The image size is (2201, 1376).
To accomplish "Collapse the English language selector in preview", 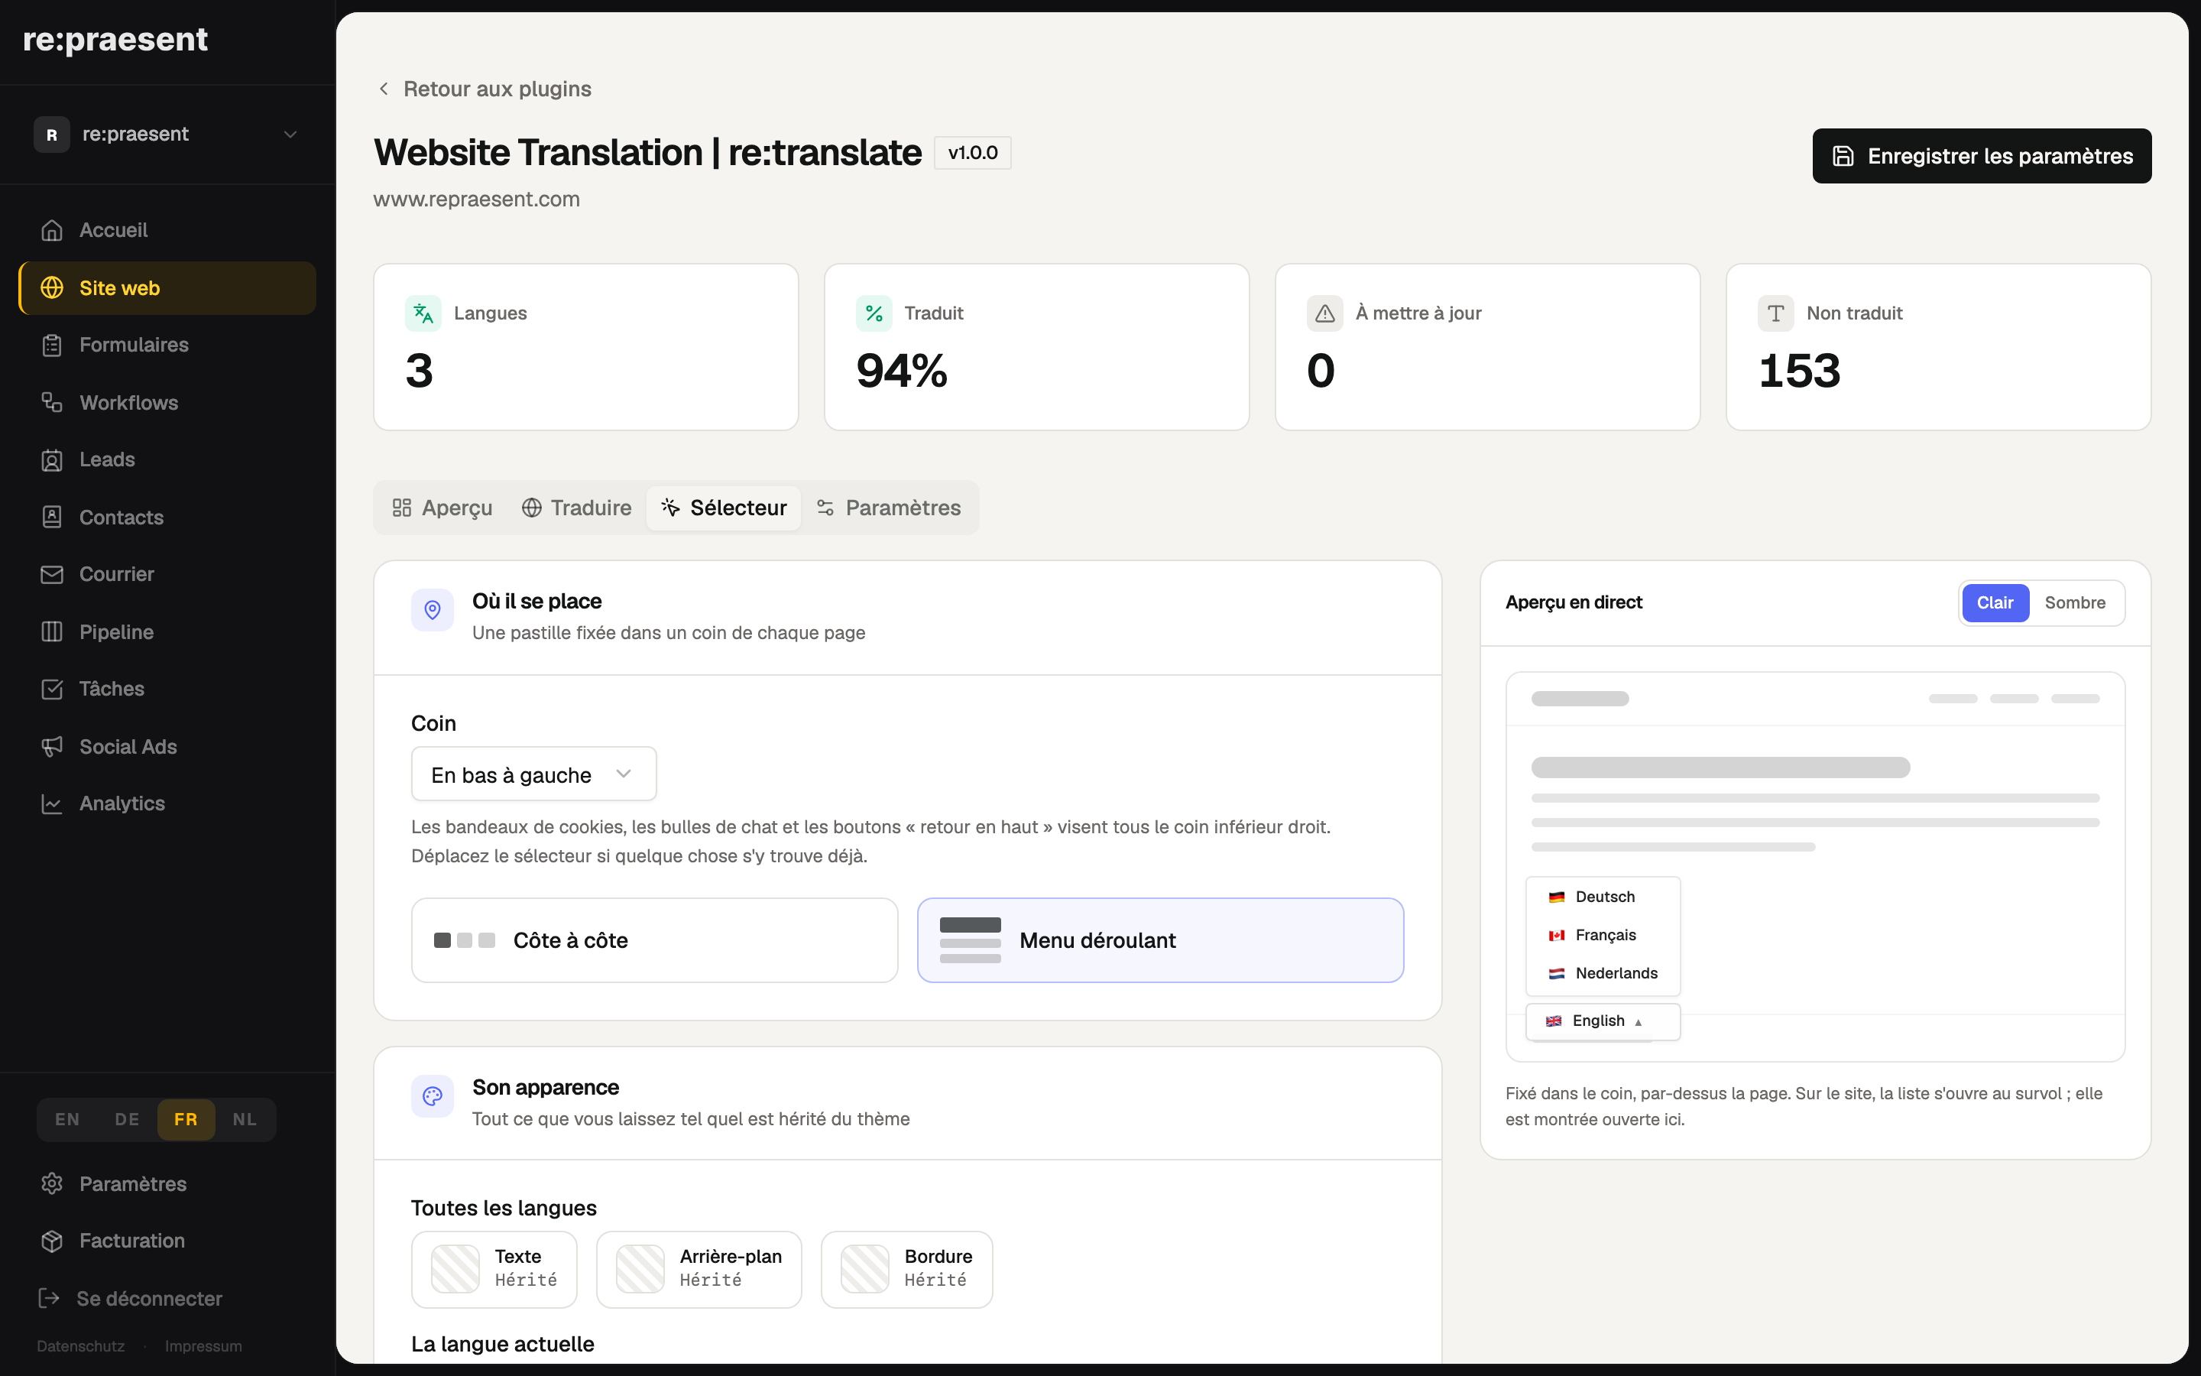I will pos(1603,1021).
